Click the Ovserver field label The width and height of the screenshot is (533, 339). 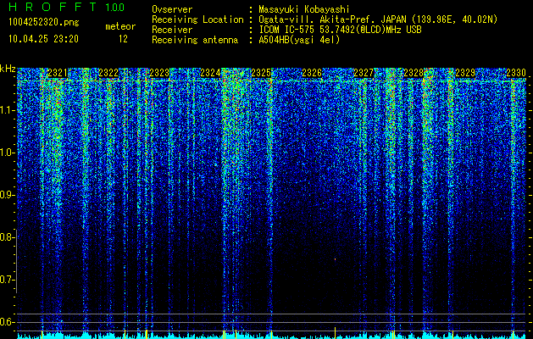point(172,9)
